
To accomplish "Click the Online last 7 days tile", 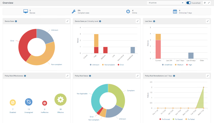I will tap(175, 11).
